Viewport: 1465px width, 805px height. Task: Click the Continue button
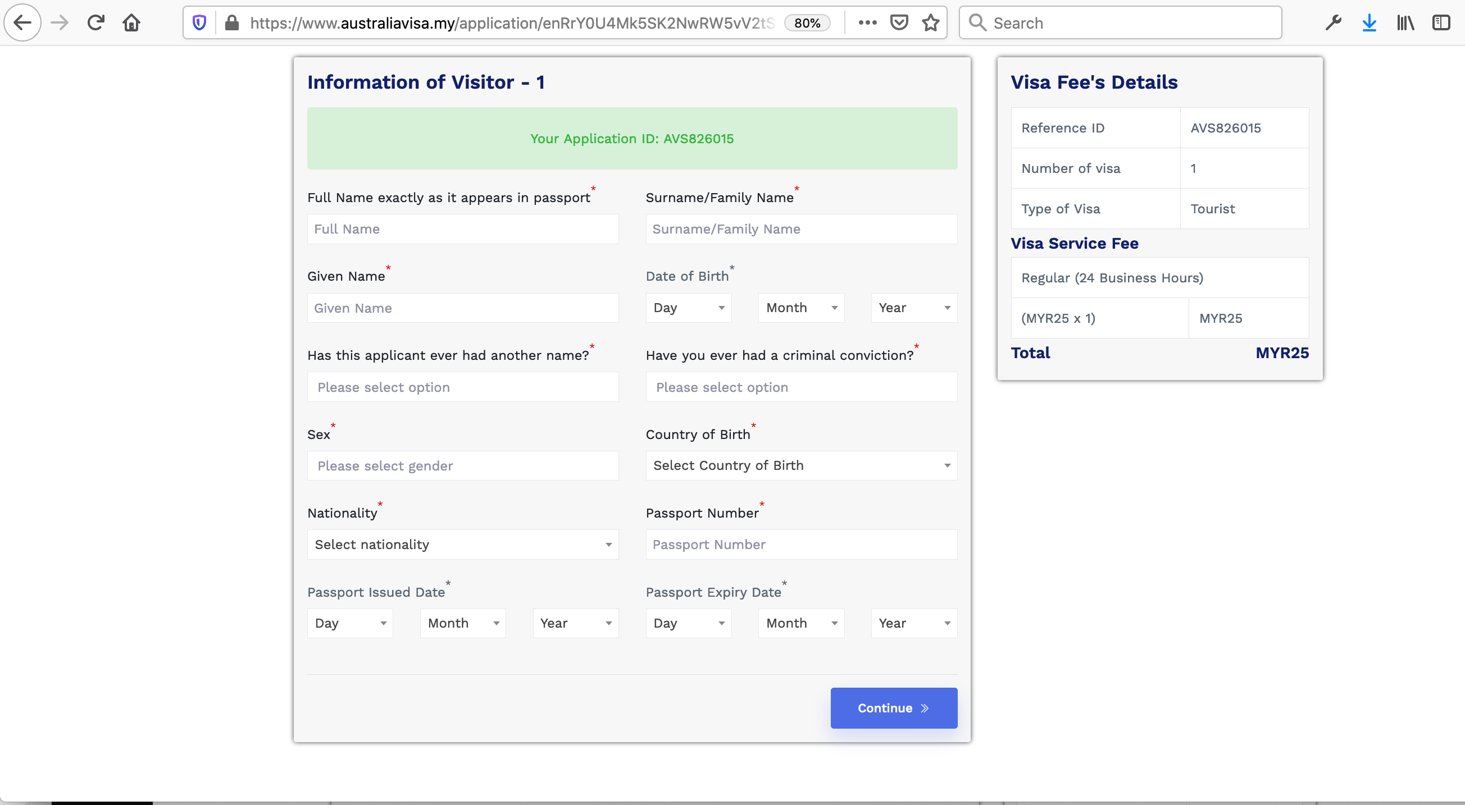[894, 708]
